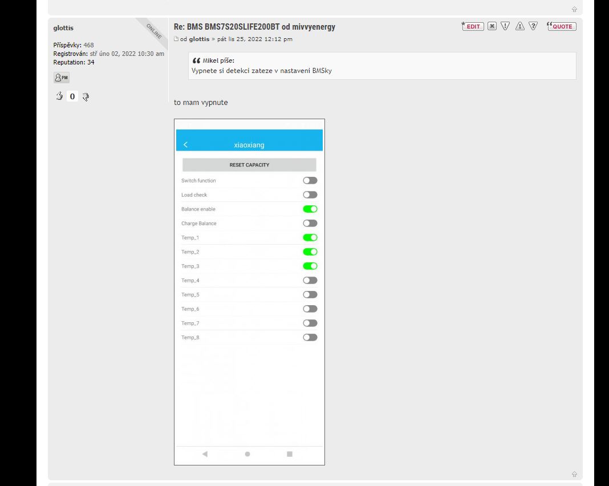Screen dimensions: 609x486
Task: Toggle the Load check switch
Action: [x=310, y=195]
